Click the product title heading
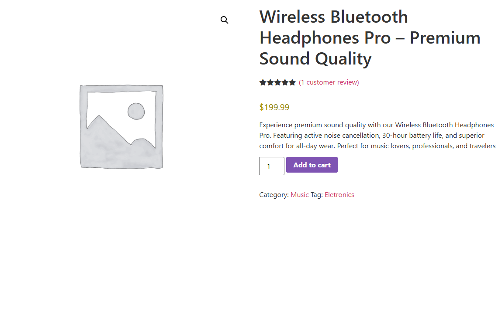Image resolution: width=502 pixels, height=316 pixels. [x=370, y=37]
